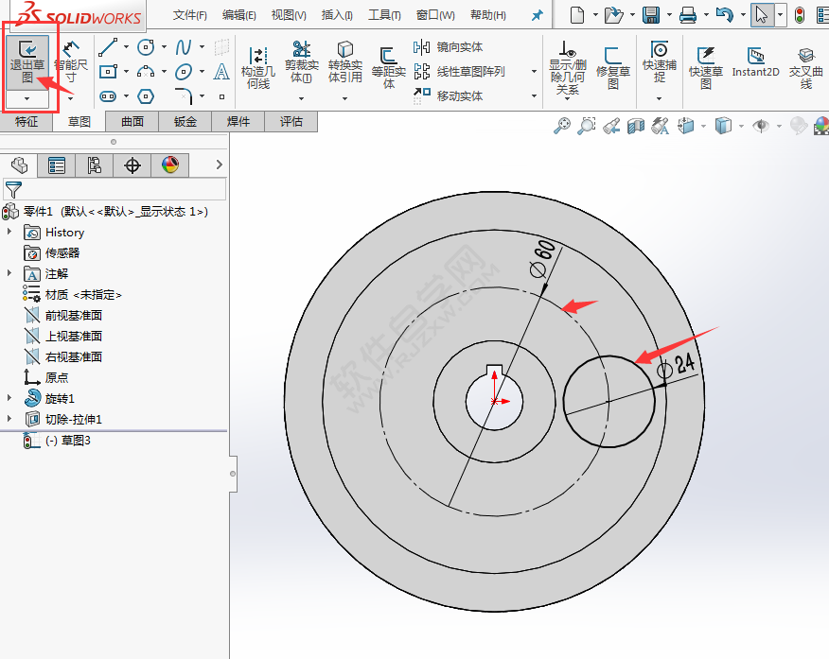This screenshot has width=829, height=659.
Task: Open the 工具(T) menu
Action: click(384, 15)
